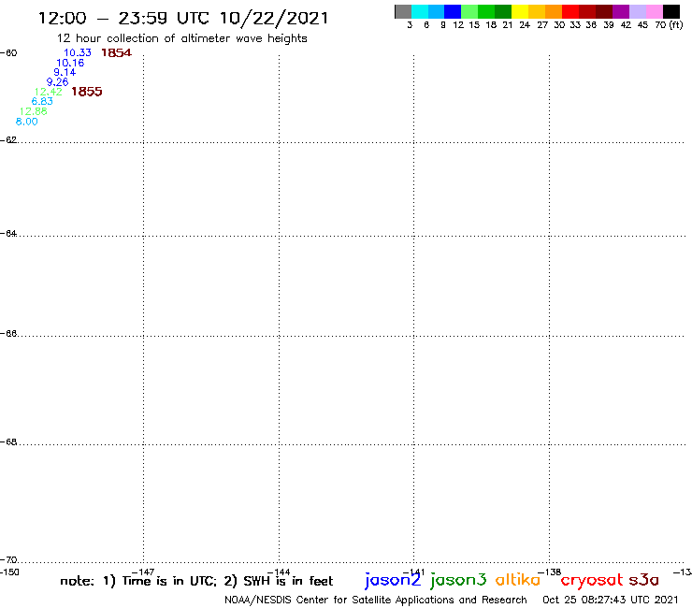
Task: Click the -144 longitude axis label
Action: (x=279, y=572)
